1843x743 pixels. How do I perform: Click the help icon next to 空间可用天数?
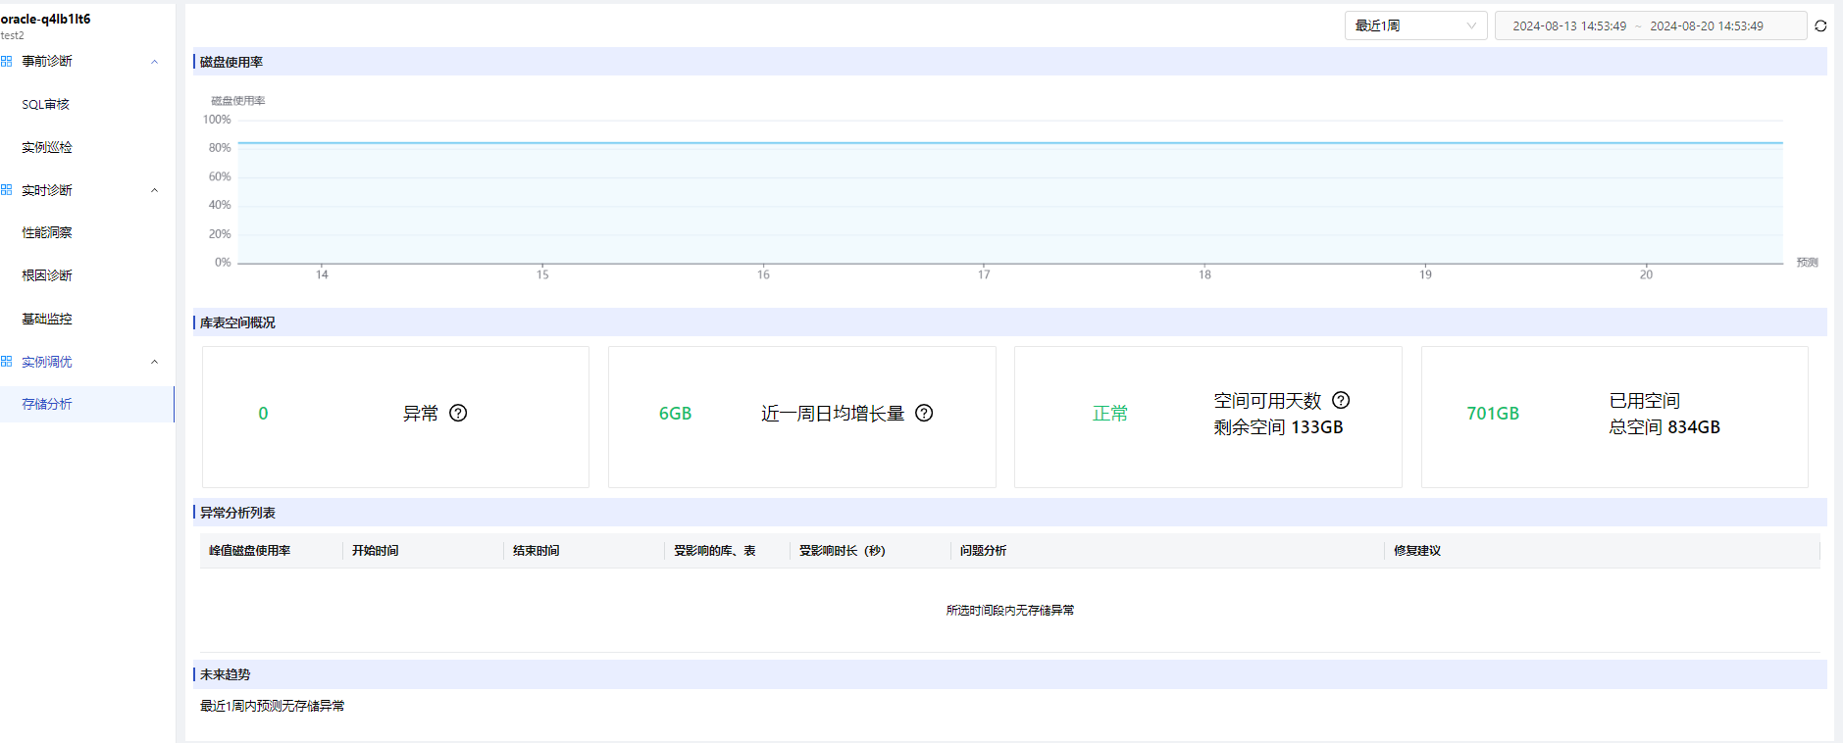click(1341, 400)
